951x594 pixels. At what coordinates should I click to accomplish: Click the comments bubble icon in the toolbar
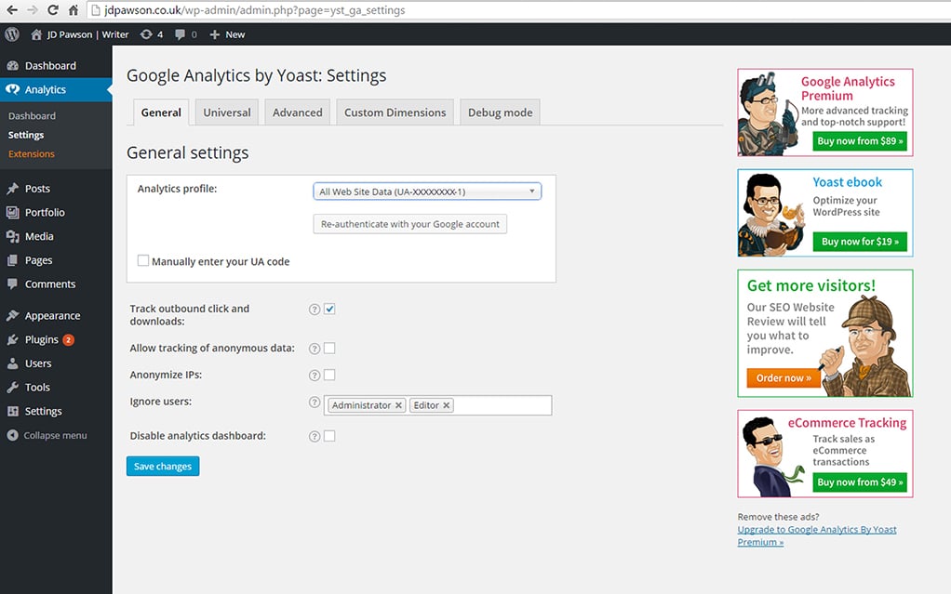182,33
